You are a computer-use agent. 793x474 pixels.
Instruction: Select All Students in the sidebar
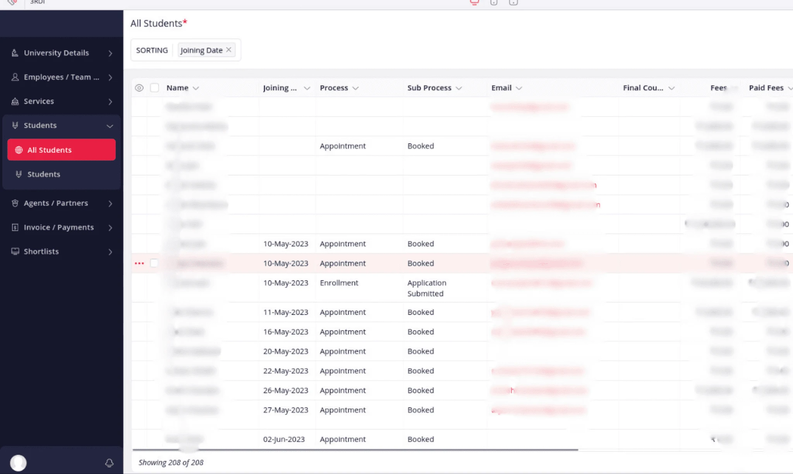62,150
